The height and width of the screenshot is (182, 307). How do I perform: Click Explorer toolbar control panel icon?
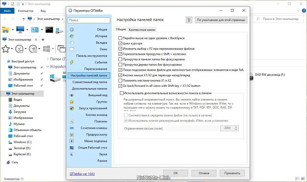(x=35, y=30)
